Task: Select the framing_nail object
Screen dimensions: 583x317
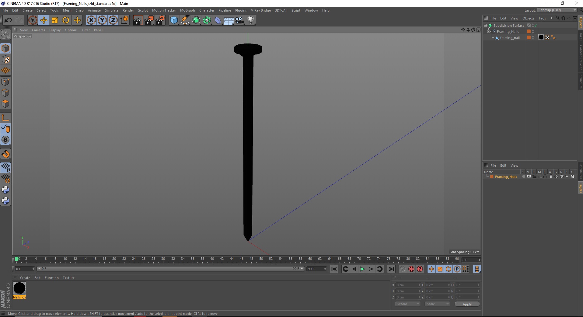Action: tap(510, 38)
